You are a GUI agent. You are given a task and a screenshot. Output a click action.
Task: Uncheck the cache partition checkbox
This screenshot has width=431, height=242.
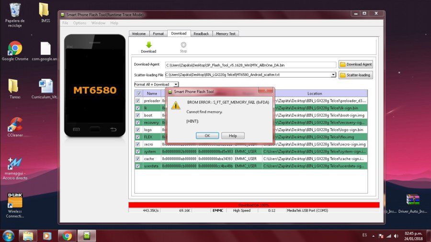point(138,159)
